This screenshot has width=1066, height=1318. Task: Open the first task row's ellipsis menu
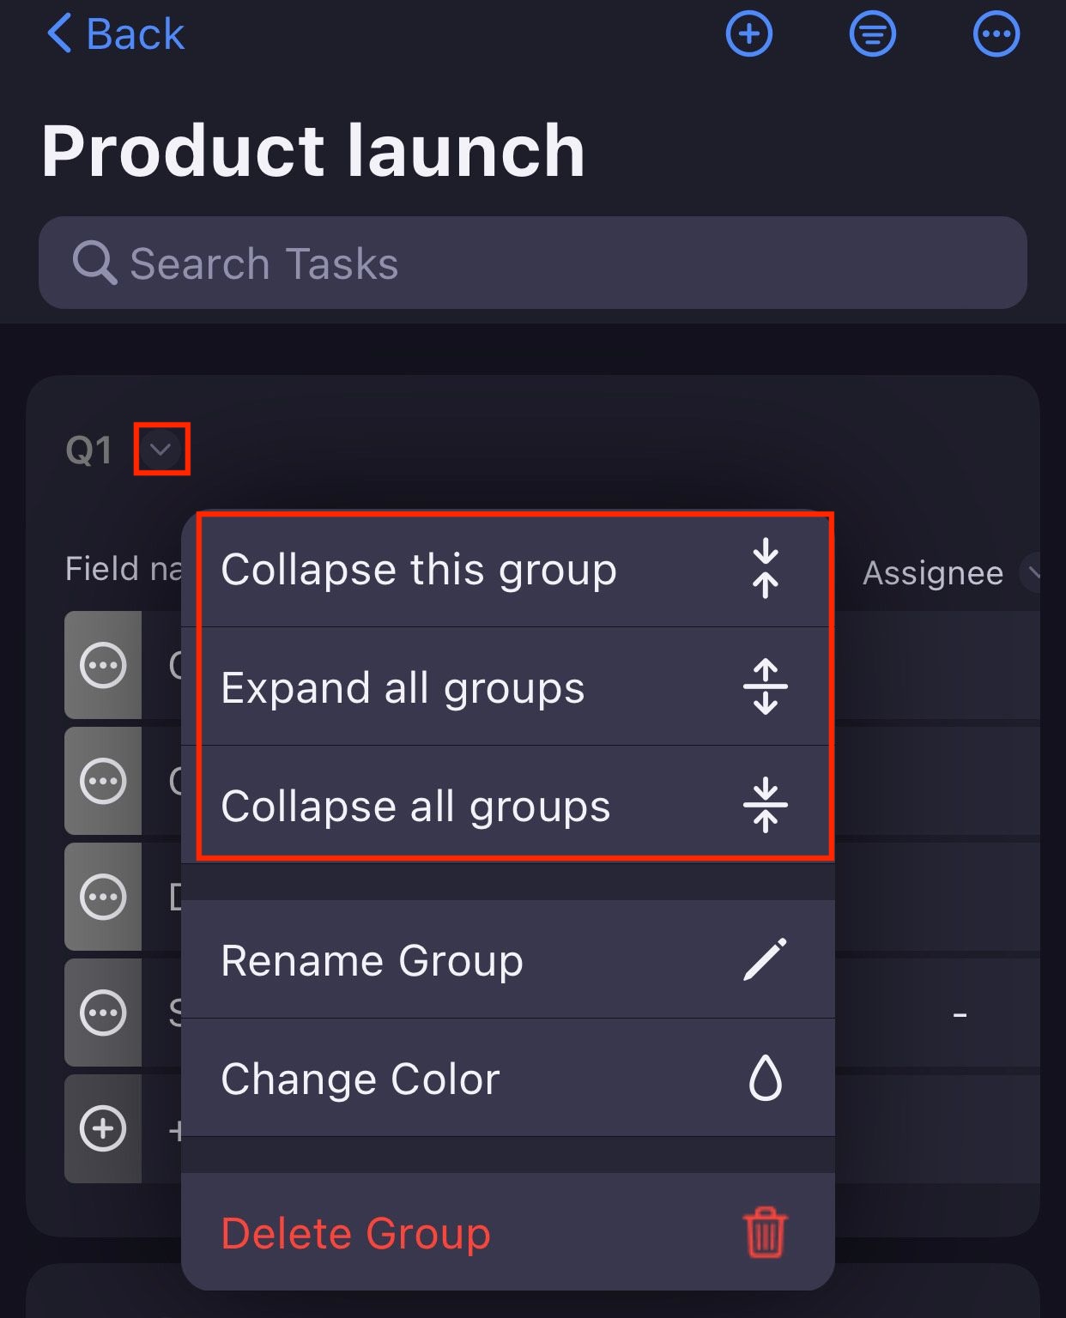point(103,665)
